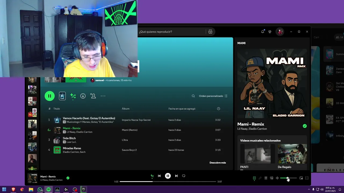The image size is (344, 193).
Task: Open album link L3tra
Action: [125, 140]
